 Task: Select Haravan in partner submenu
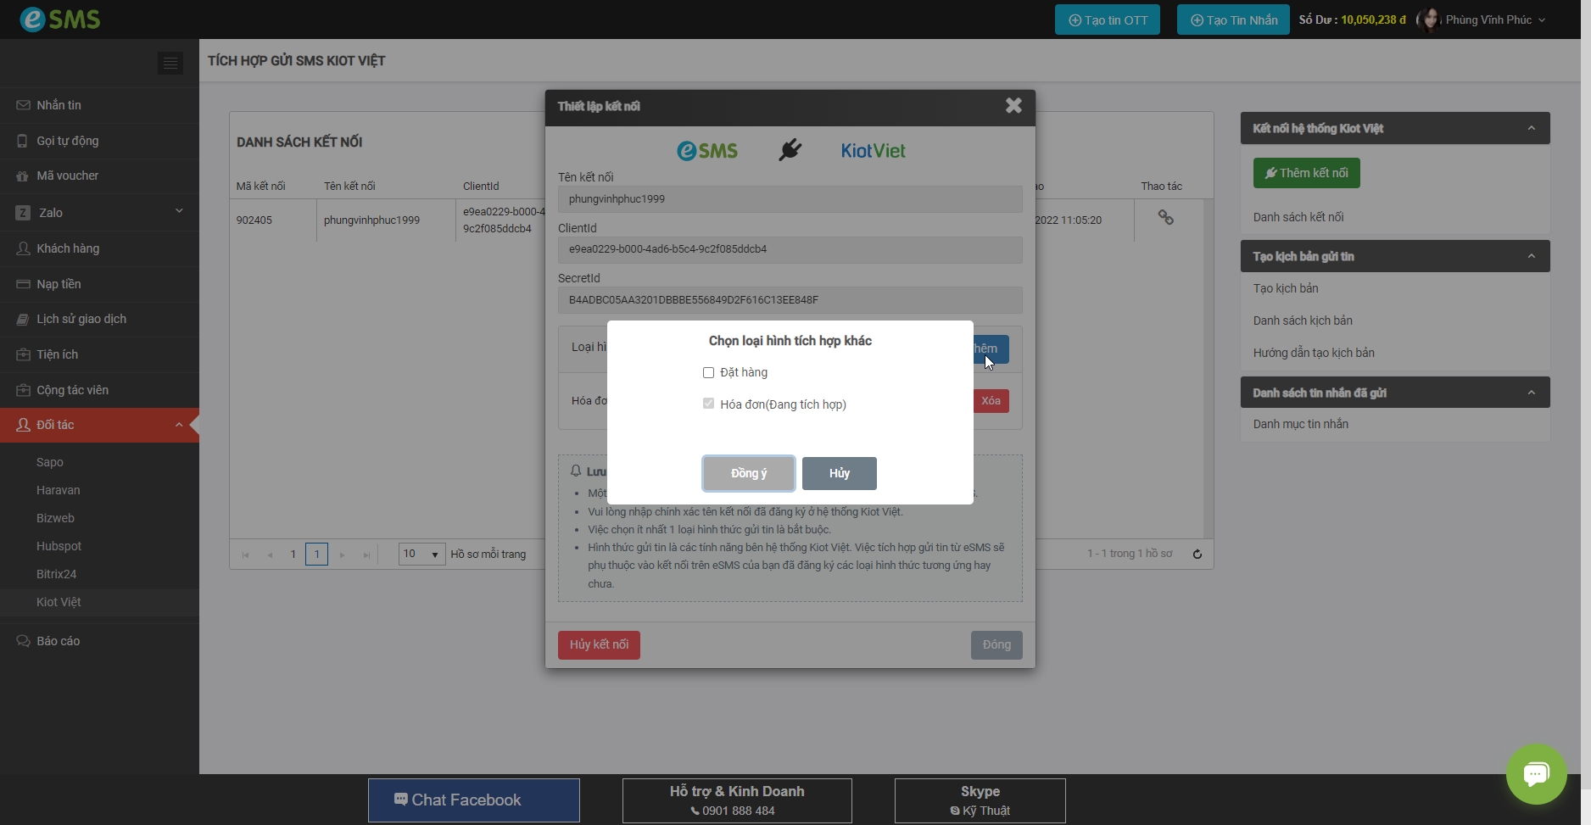(x=59, y=490)
